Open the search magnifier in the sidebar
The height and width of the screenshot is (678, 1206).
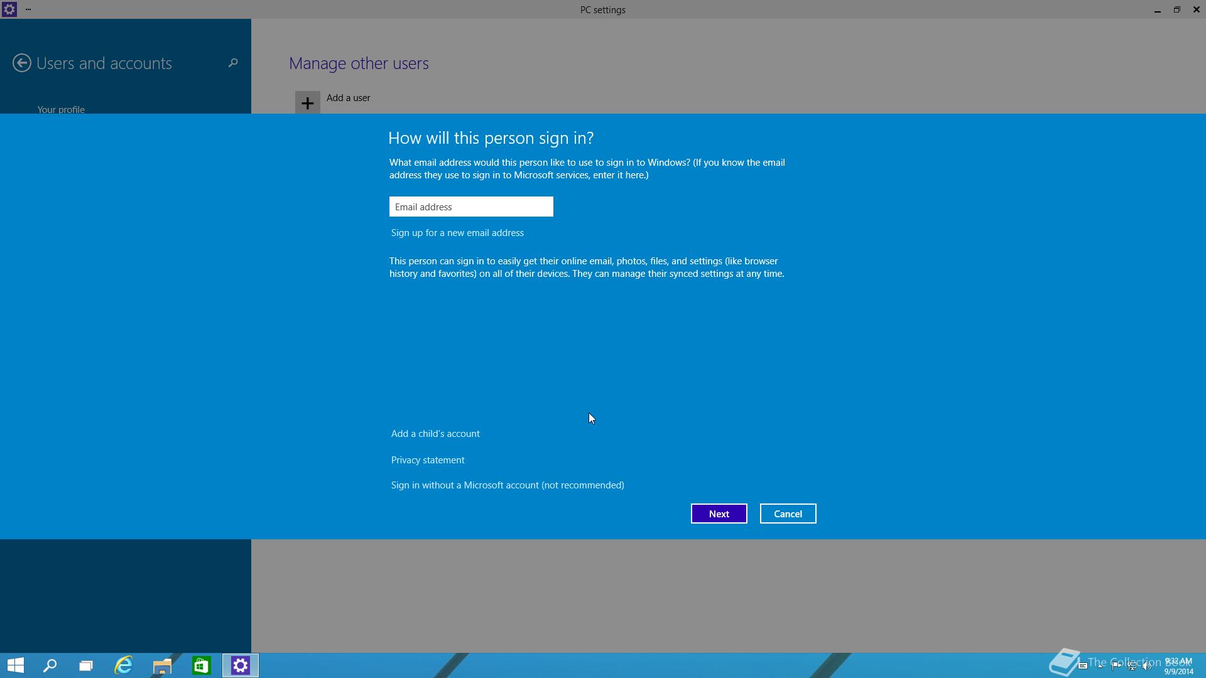tap(233, 62)
